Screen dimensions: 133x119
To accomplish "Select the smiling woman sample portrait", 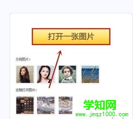I will click(x=46, y=74).
